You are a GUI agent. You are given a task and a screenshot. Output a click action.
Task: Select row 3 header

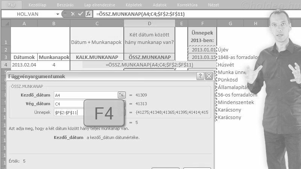[6, 57]
